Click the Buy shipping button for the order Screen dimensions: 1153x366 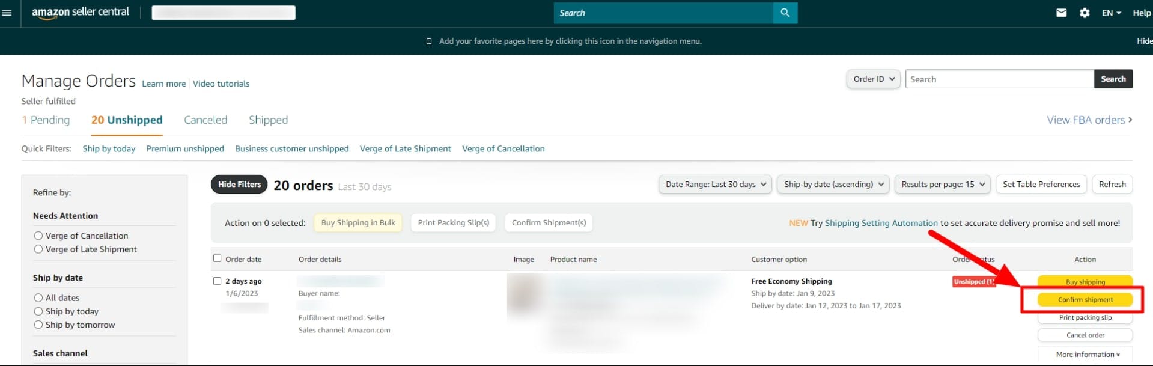(x=1085, y=282)
